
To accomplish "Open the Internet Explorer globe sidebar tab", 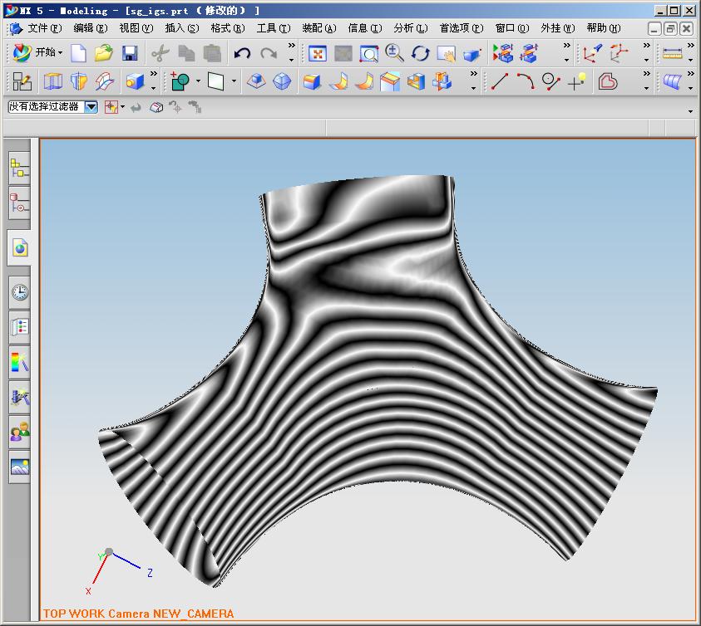I will pos(20,247).
